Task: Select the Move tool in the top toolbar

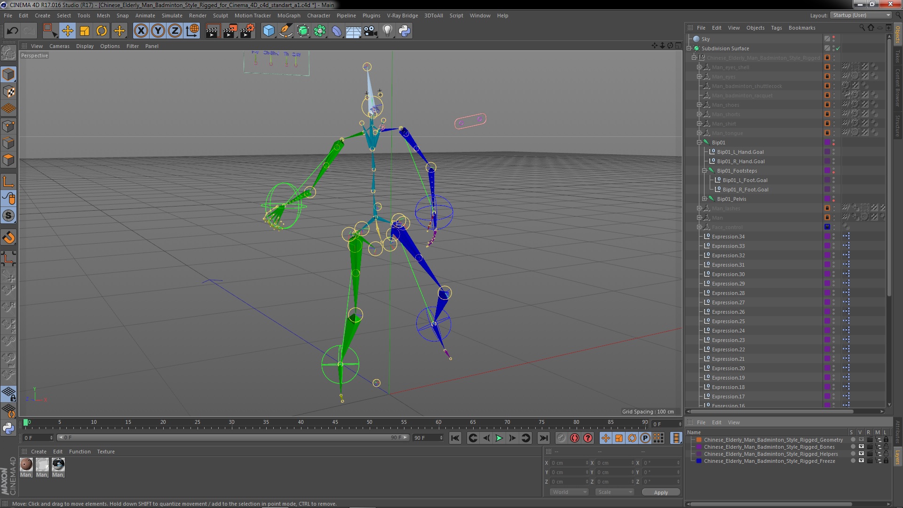Action: [67, 31]
